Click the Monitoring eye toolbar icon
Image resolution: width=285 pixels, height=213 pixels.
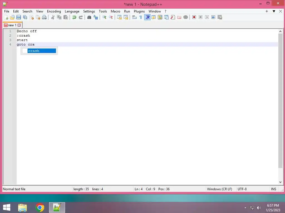coord(186,17)
